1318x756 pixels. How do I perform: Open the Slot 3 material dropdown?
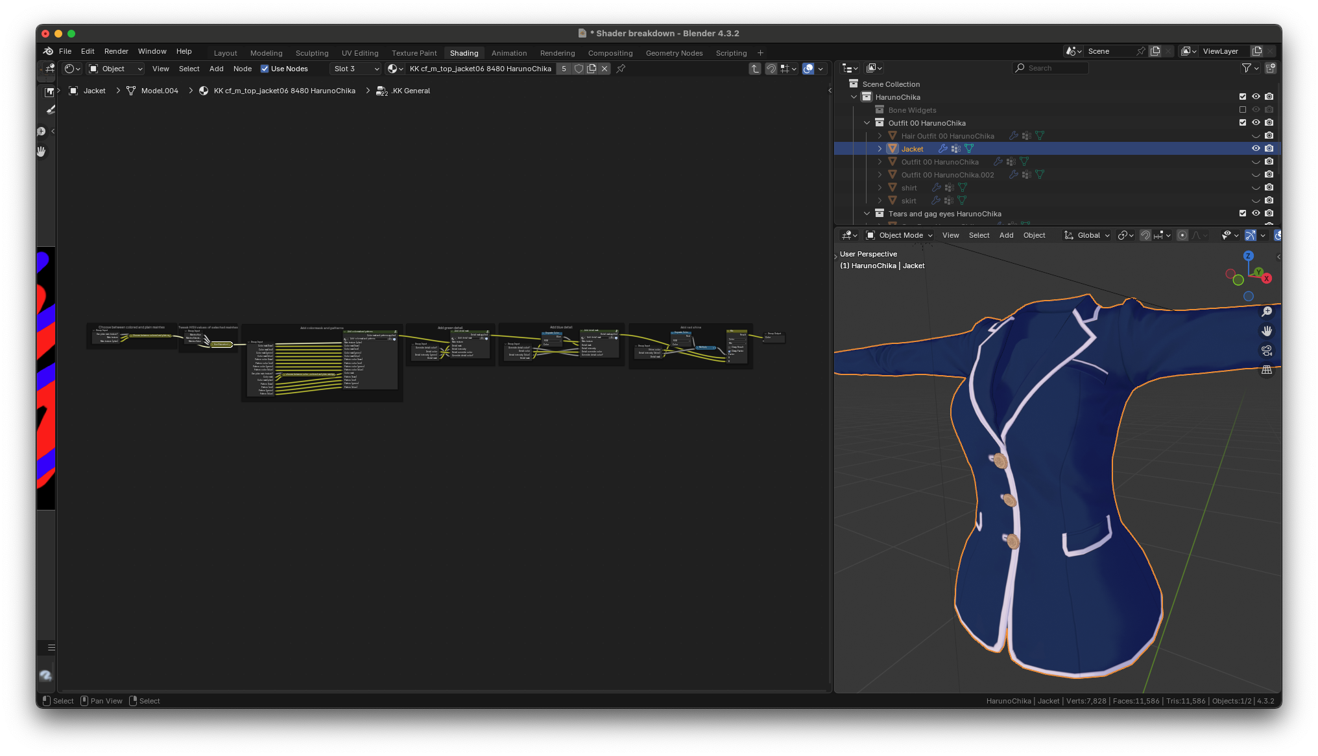(356, 69)
